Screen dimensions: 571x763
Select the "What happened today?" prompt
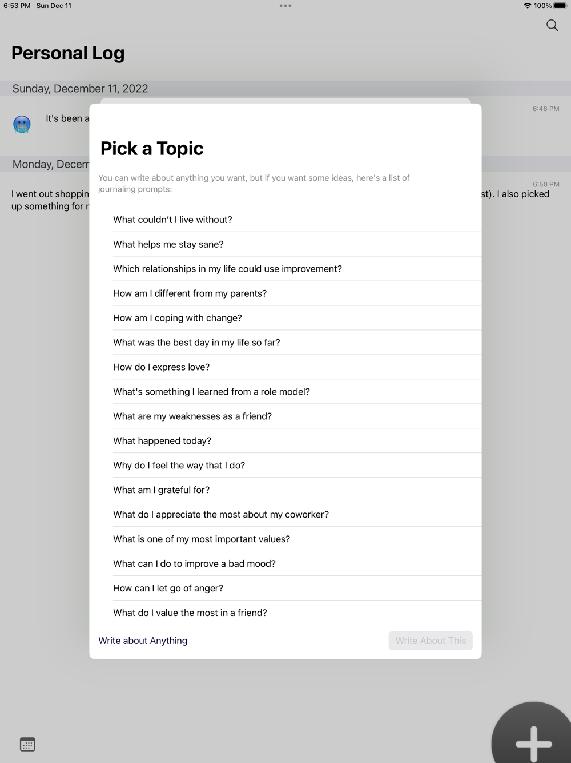(162, 441)
